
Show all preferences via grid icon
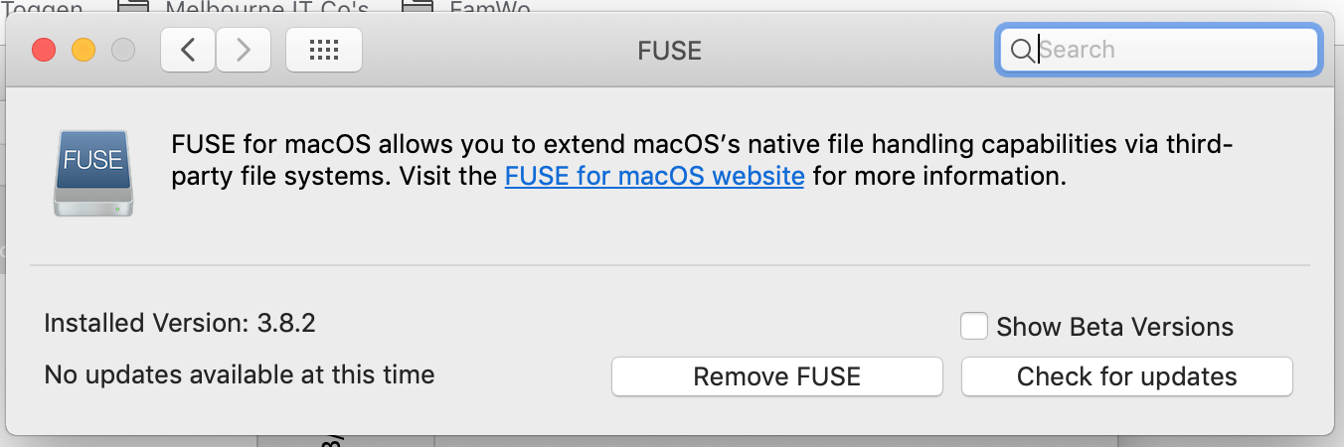pyautogui.click(x=324, y=50)
